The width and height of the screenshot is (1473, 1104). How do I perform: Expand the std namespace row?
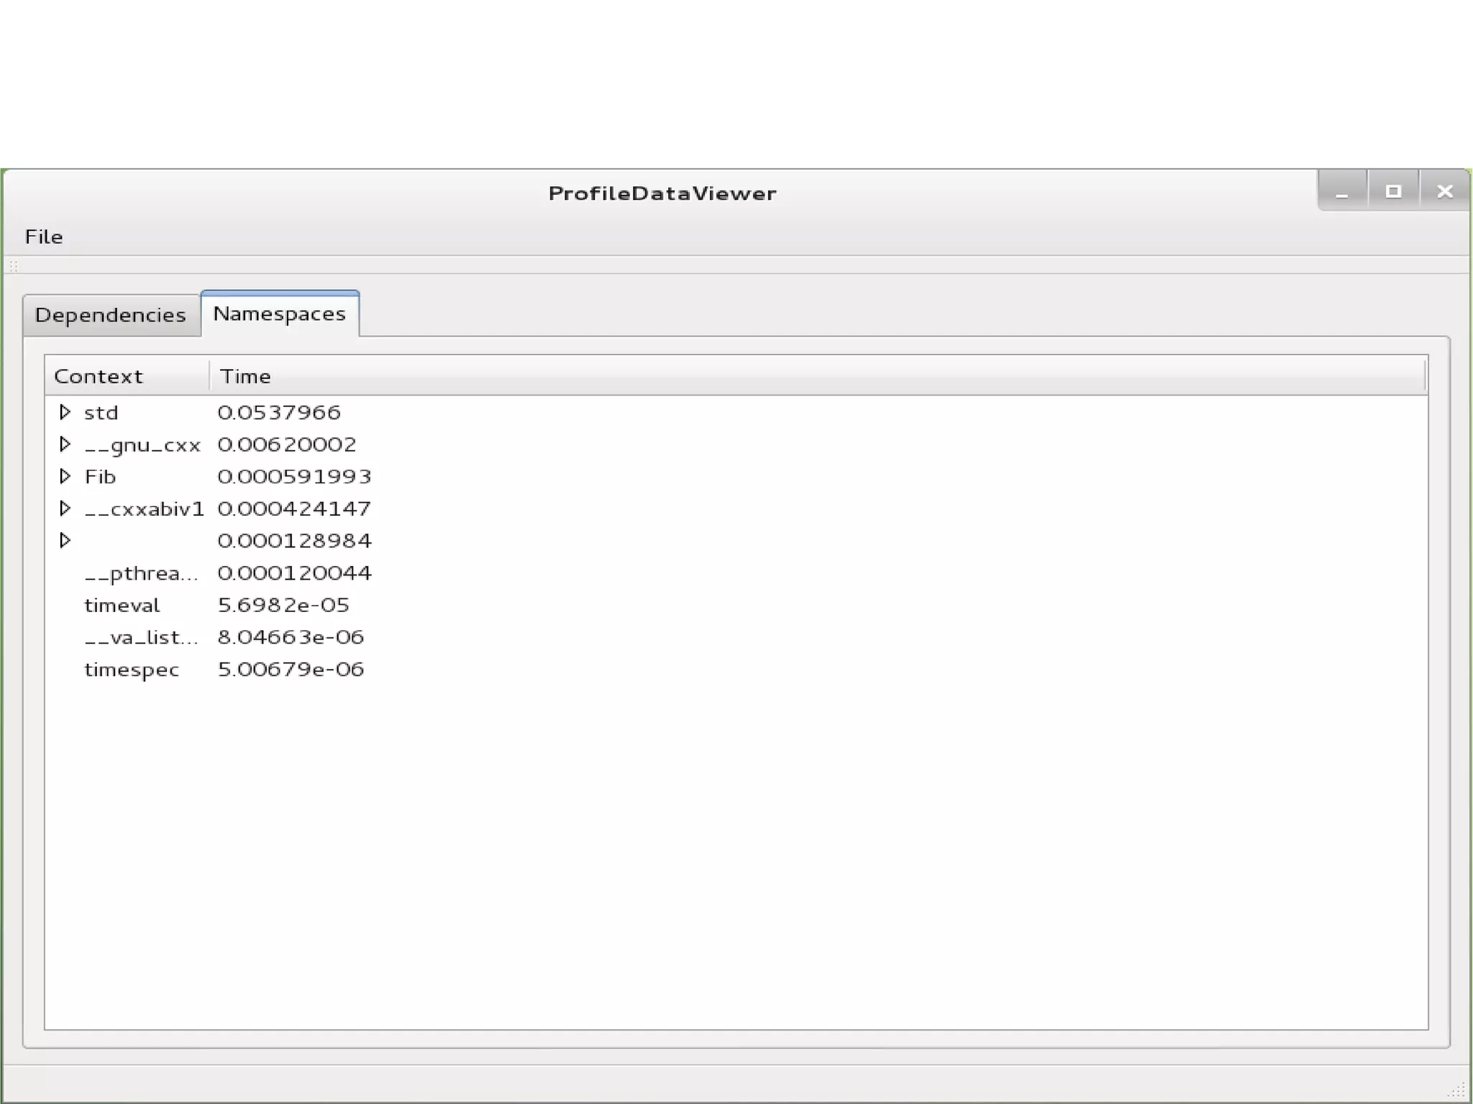(x=65, y=412)
